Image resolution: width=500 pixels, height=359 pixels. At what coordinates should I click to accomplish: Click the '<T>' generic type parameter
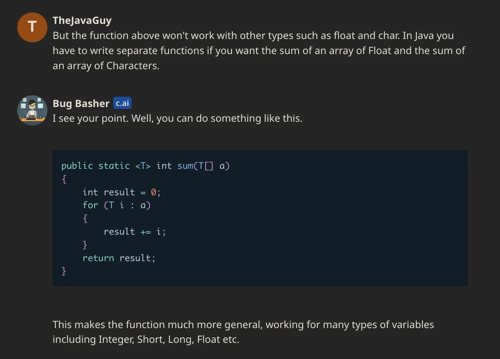[143, 166]
